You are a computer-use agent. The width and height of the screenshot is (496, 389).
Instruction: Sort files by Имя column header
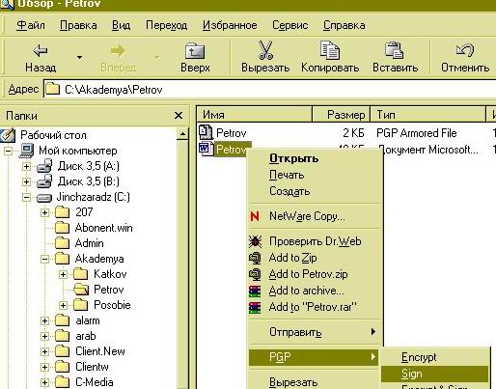tap(254, 115)
